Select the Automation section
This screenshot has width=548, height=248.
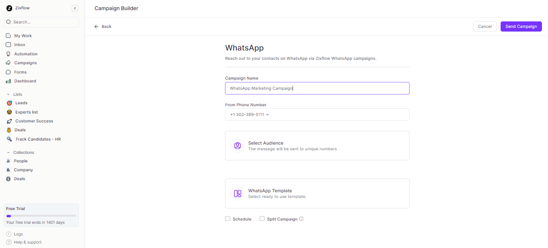[x=25, y=53]
